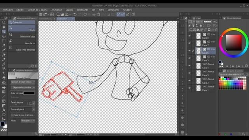The width and height of the screenshot is (249, 140).
Task: Select the Fill bucket tool
Action: click(x=4, y=87)
